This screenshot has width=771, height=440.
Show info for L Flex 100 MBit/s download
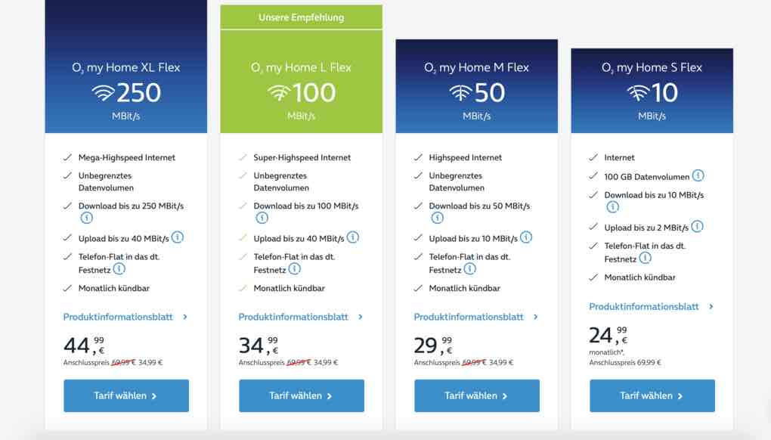(262, 218)
